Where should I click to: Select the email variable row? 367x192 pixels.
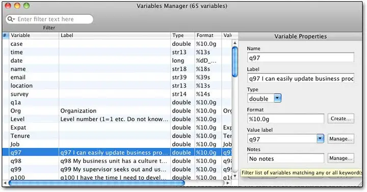(x=117, y=77)
